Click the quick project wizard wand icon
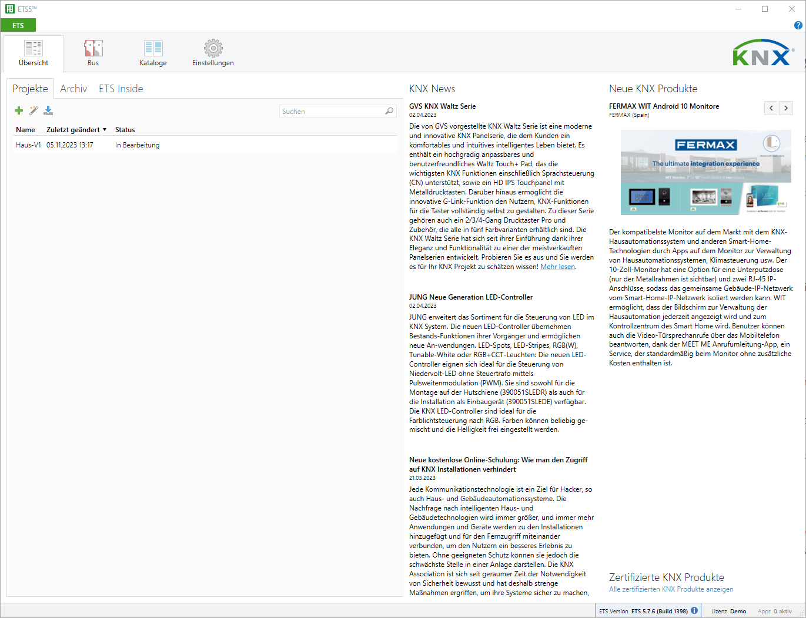The width and height of the screenshot is (806, 618). pos(34,110)
